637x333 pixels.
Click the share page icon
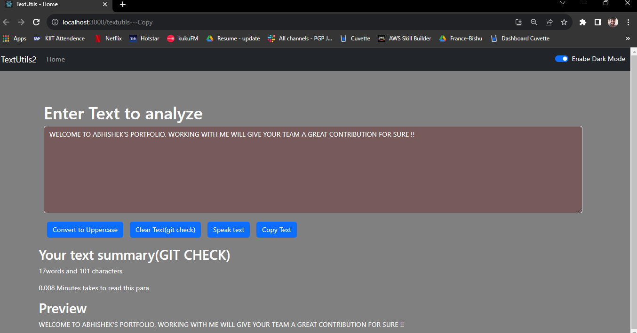(x=549, y=22)
